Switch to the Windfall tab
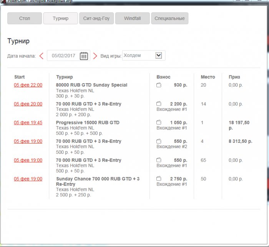 (132, 18)
